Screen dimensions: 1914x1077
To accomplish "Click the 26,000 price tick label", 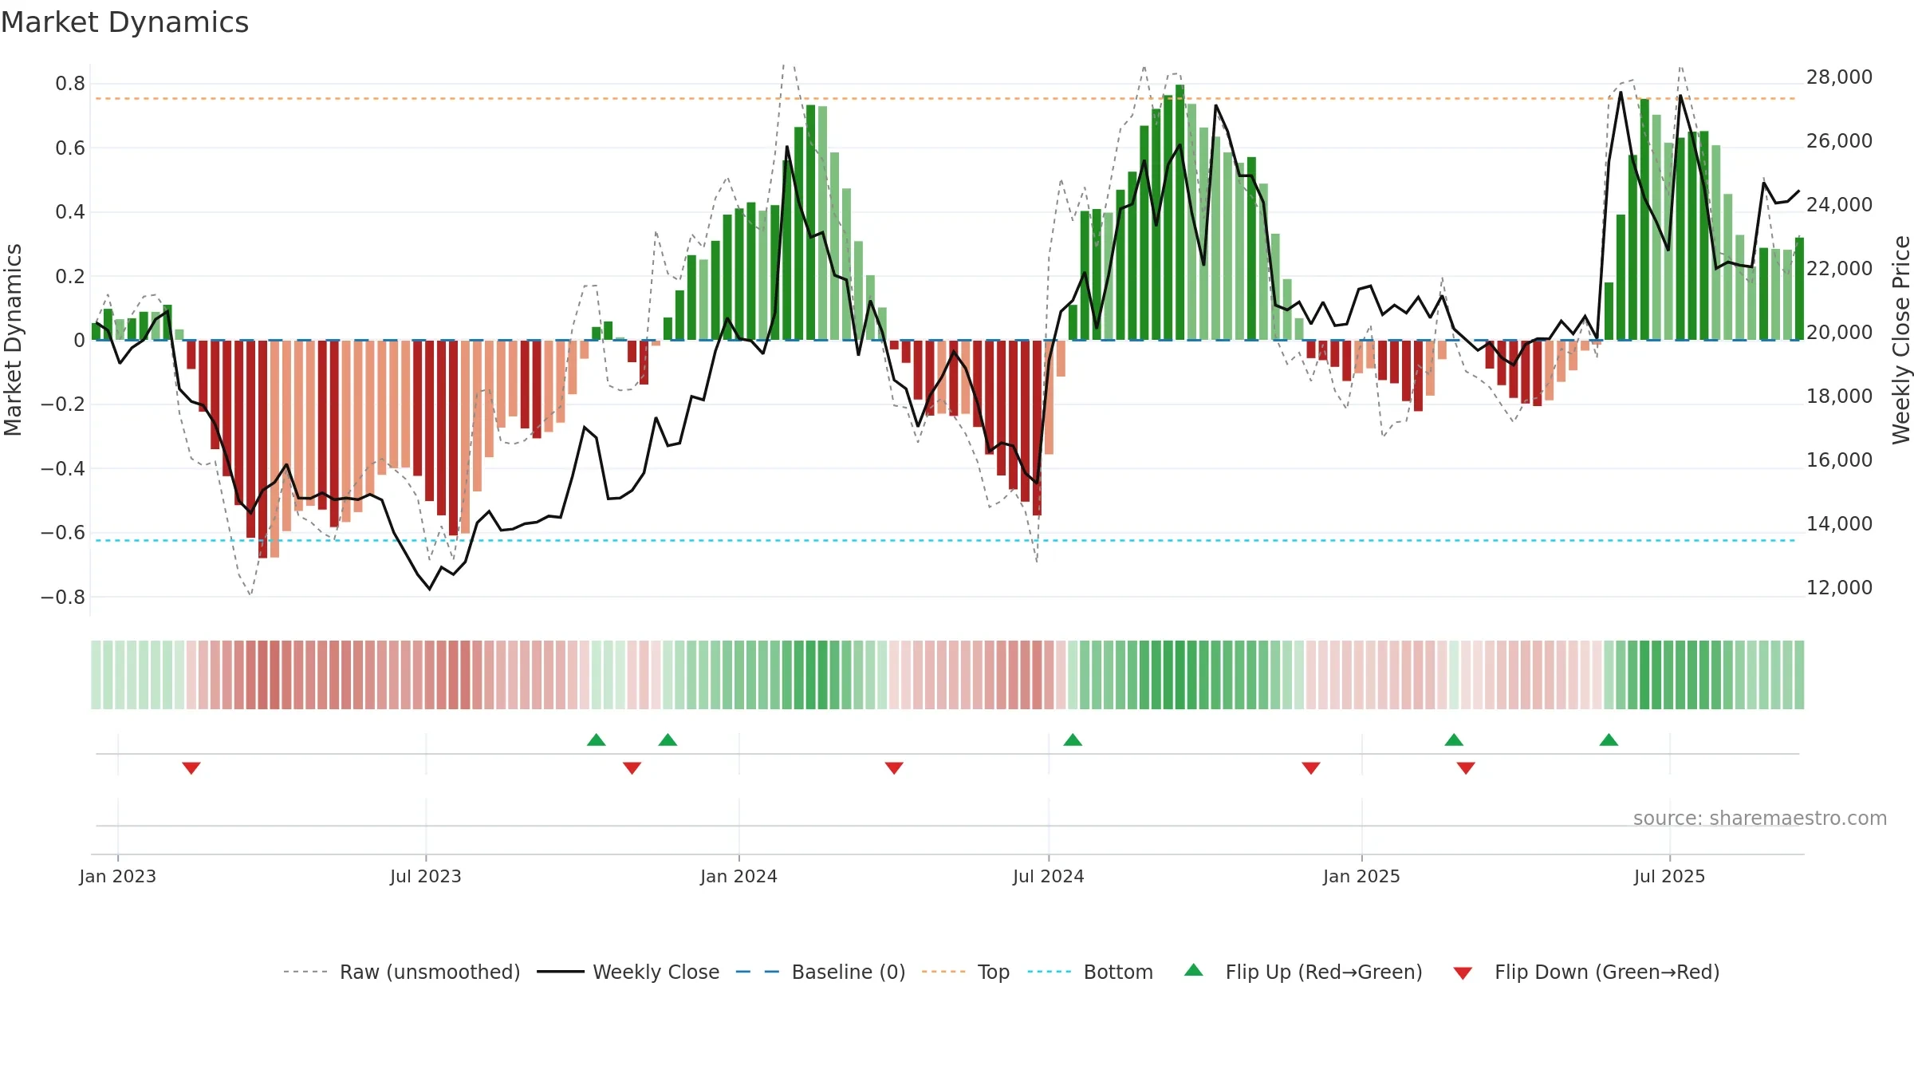I will [1839, 141].
